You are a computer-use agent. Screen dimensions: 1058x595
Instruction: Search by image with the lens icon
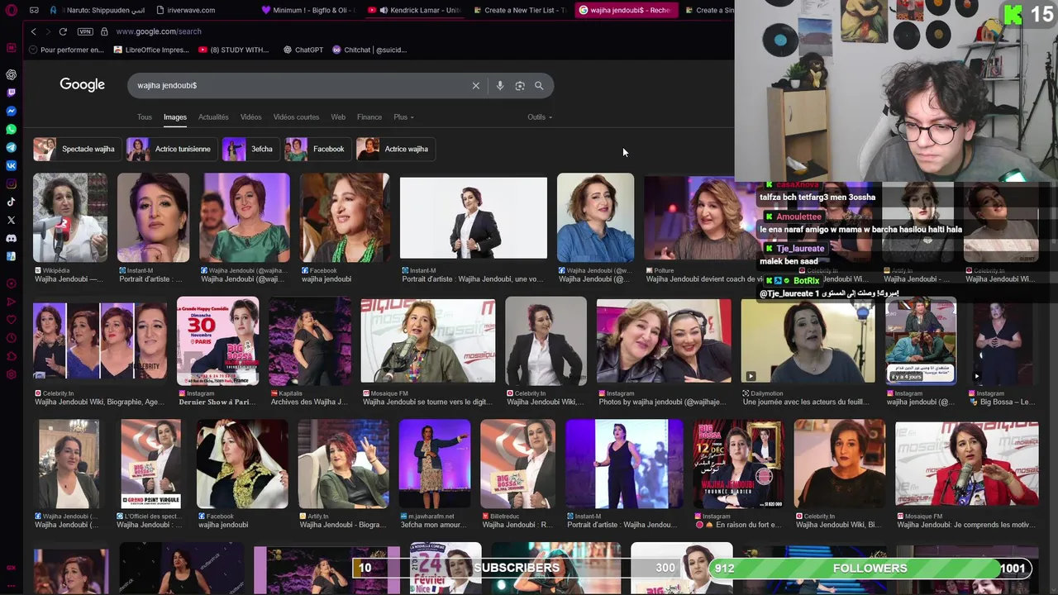click(520, 86)
